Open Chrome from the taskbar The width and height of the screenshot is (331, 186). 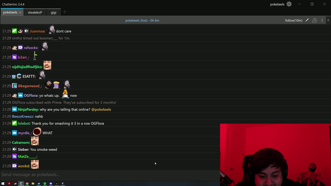pos(27,184)
